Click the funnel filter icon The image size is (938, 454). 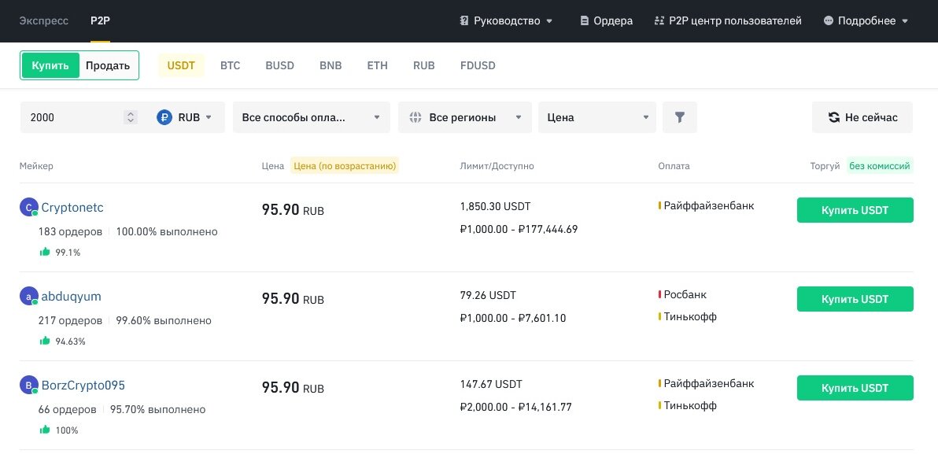[680, 117]
